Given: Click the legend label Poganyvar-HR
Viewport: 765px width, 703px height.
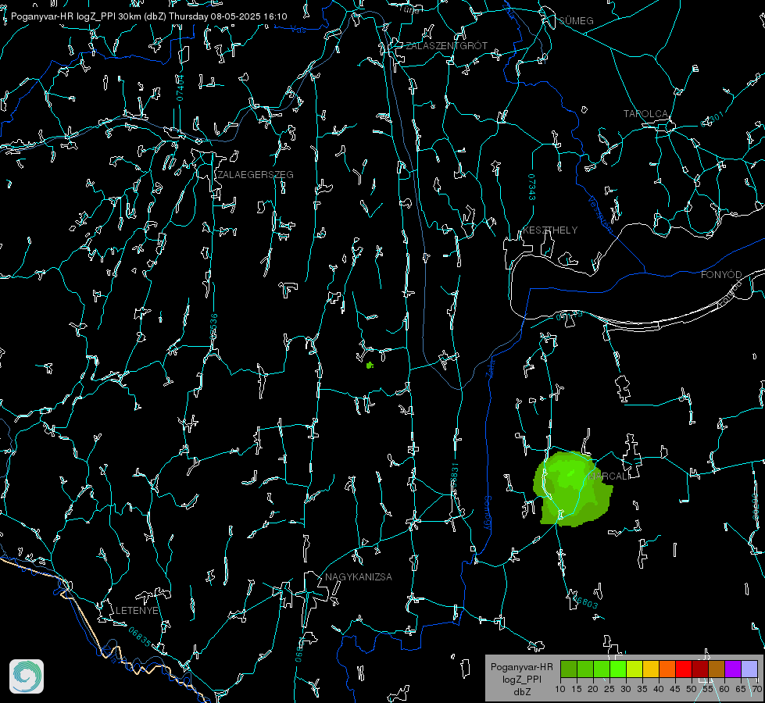Looking at the screenshot, I should tap(521, 667).
